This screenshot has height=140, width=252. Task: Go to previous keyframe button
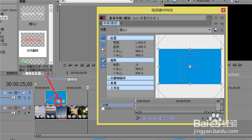(149, 118)
